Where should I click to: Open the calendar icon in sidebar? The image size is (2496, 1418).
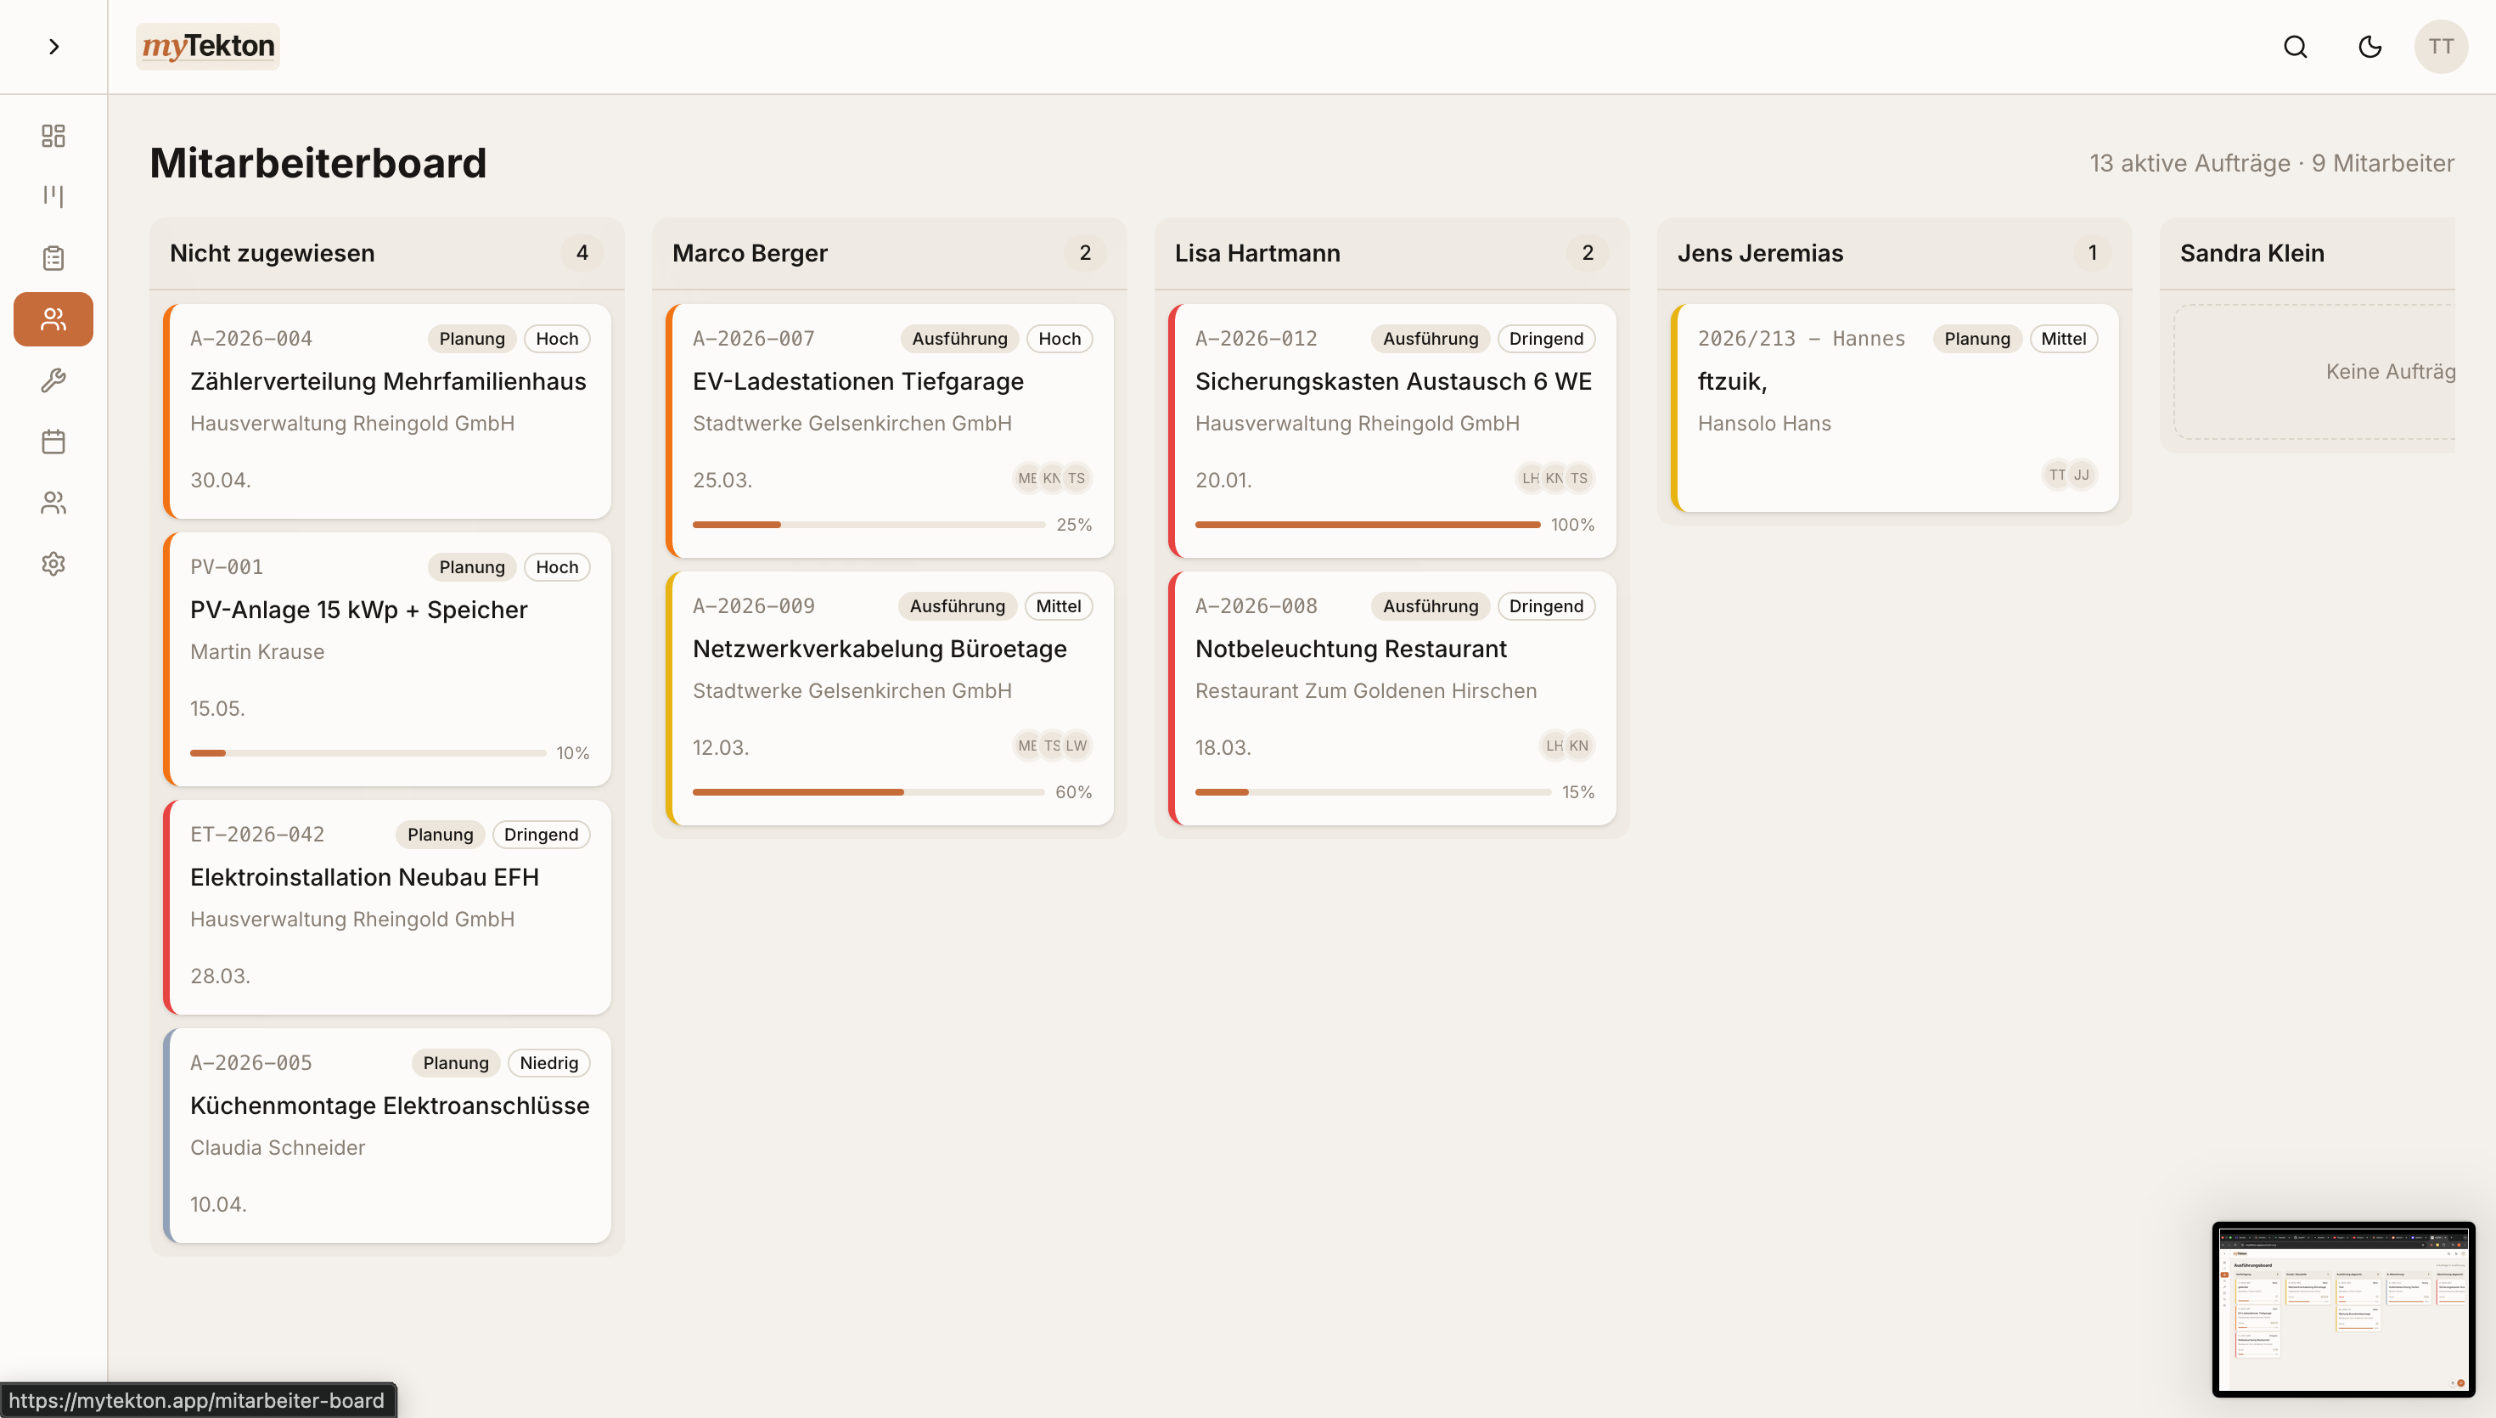[x=53, y=442]
